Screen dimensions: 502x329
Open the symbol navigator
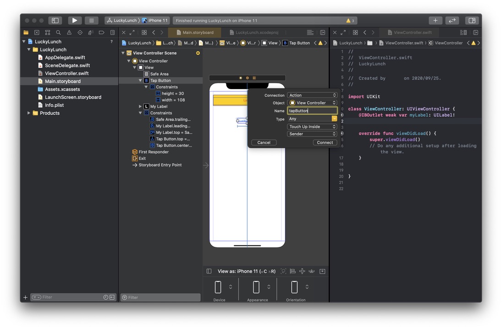48,33
